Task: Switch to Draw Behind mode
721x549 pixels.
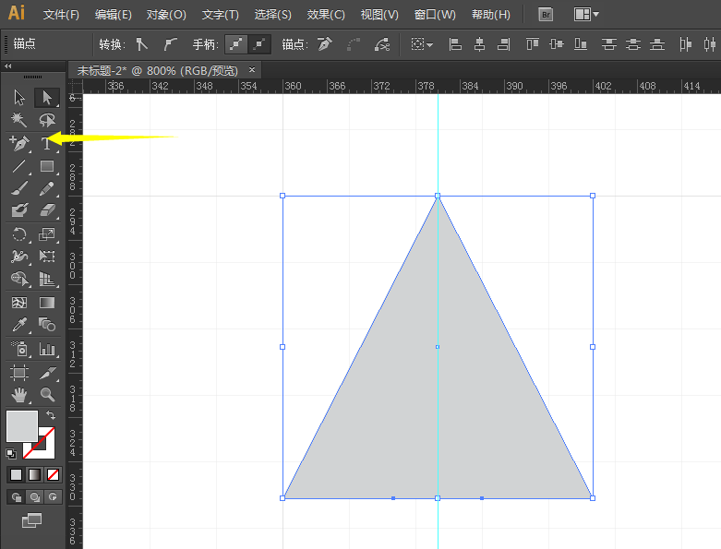Action: 34,497
